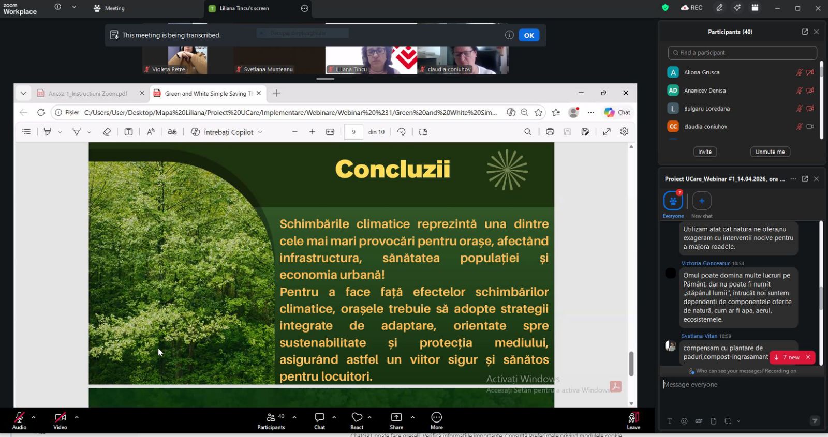The width and height of the screenshot is (828, 437).
Task: Select the PDF eraser tool
Action: (107, 132)
